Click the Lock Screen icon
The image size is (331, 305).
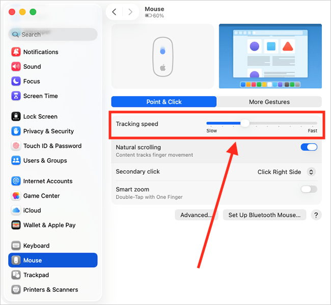16,117
